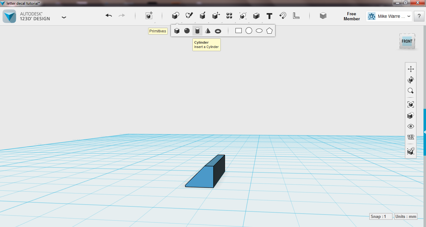Open the Snap value setting
This screenshot has height=227, width=426.
[381, 216]
